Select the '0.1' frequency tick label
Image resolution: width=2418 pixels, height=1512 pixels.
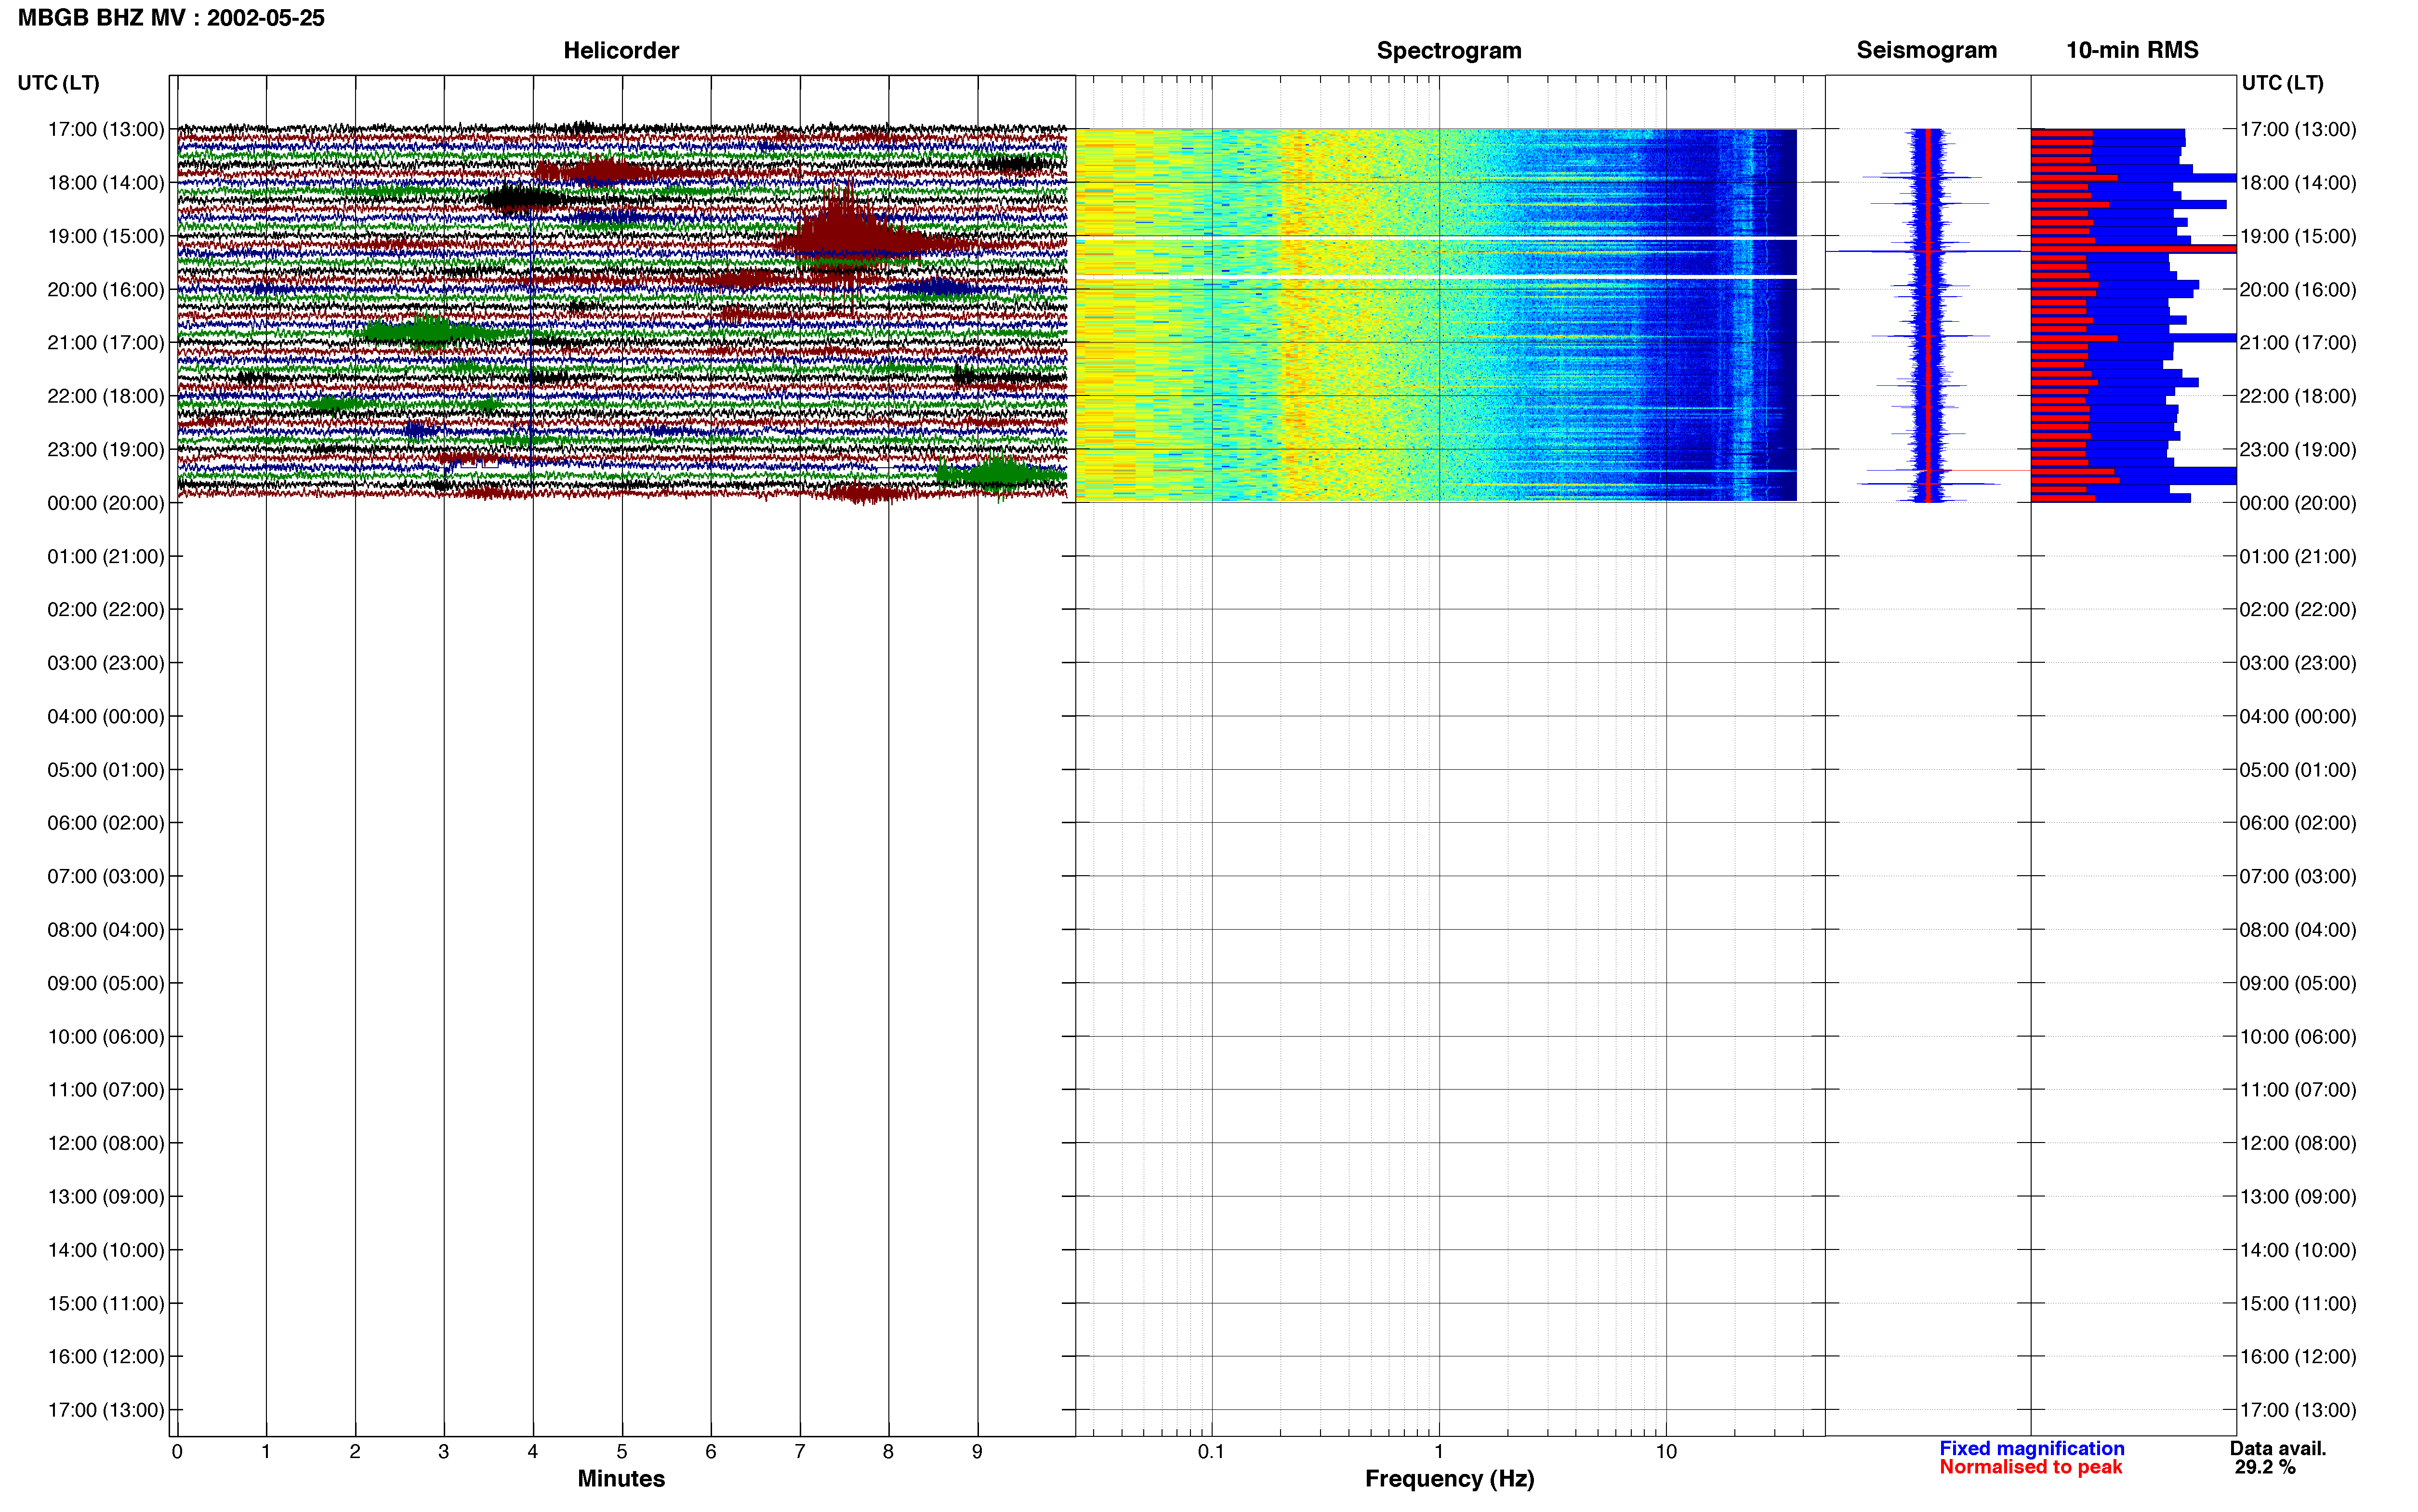1211,1452
